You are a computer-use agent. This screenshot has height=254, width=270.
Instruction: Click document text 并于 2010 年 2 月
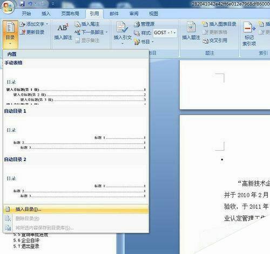[x=246, y=195]
